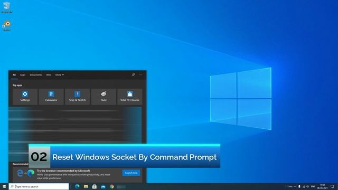Click Try the browser recommended by Microsoft
The image size is (338, 190).
[x=63, y=171]
